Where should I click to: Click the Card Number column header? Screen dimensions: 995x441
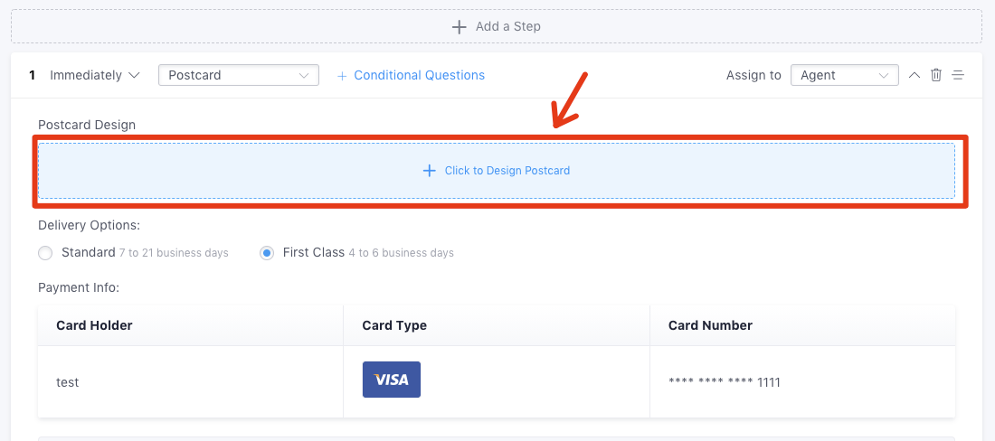click(710, 325)
